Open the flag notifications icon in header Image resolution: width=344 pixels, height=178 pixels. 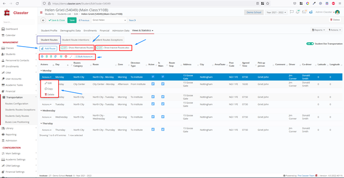[291, 12]
